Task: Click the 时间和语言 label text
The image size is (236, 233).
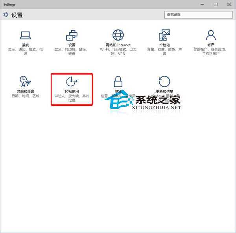Action: point(26,91)
